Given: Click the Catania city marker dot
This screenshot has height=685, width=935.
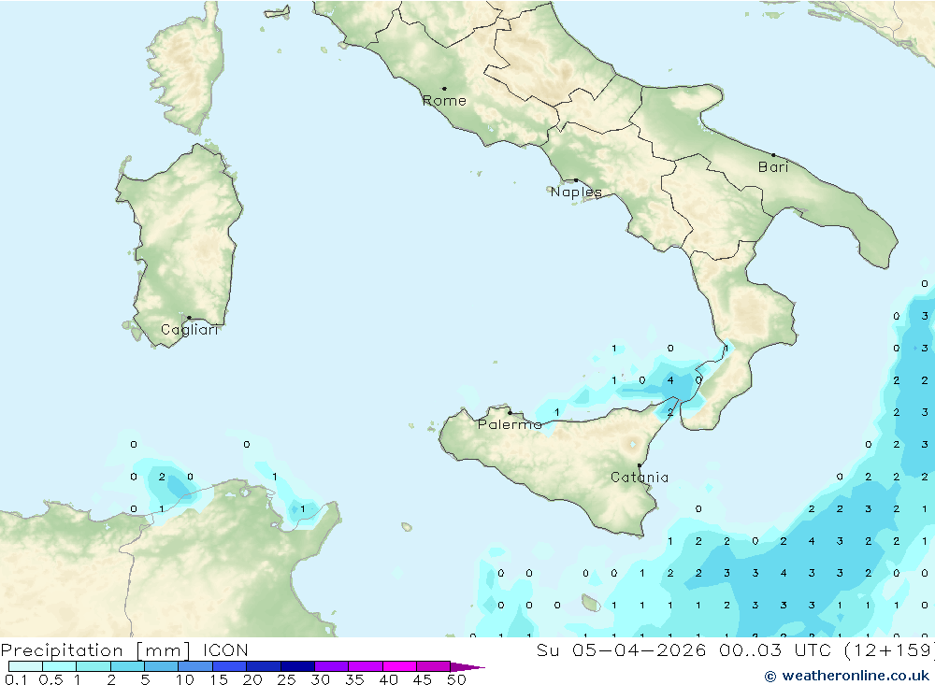Looking at the screenshot, I should tap(640, 465).
